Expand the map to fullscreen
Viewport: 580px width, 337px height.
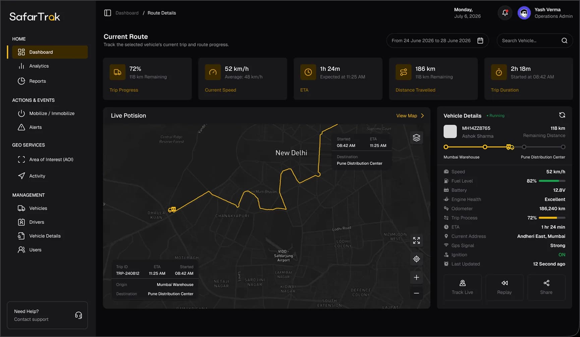coord(416,240)
